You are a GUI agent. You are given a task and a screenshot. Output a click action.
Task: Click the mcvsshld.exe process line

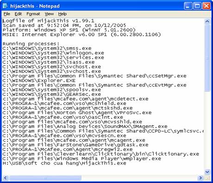pyautogui.click(x=72, y=122)
